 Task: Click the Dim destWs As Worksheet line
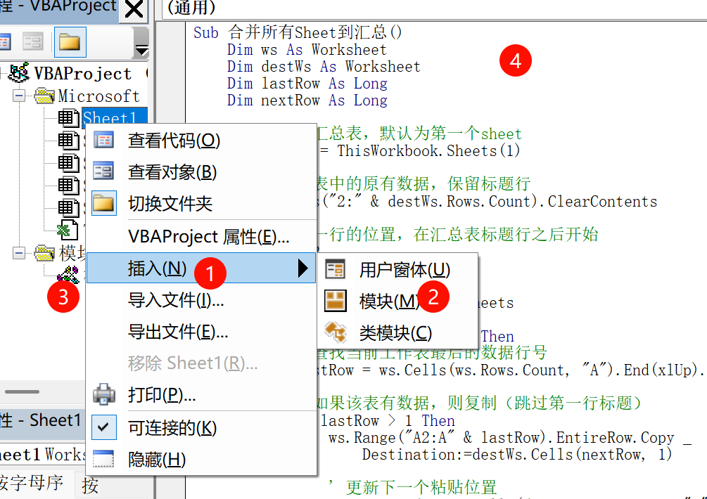pos(324,67)
